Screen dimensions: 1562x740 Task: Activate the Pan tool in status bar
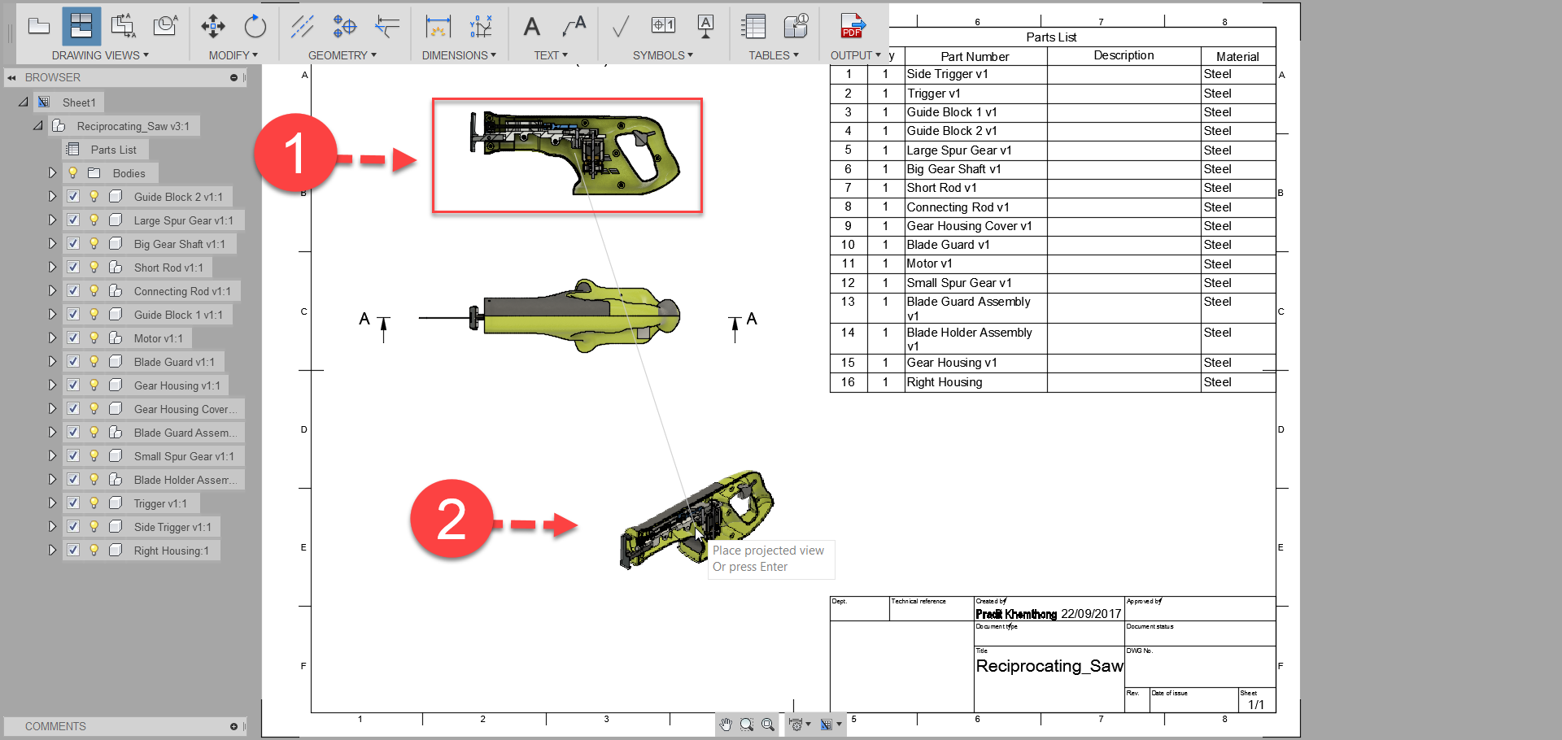[726, 724]
